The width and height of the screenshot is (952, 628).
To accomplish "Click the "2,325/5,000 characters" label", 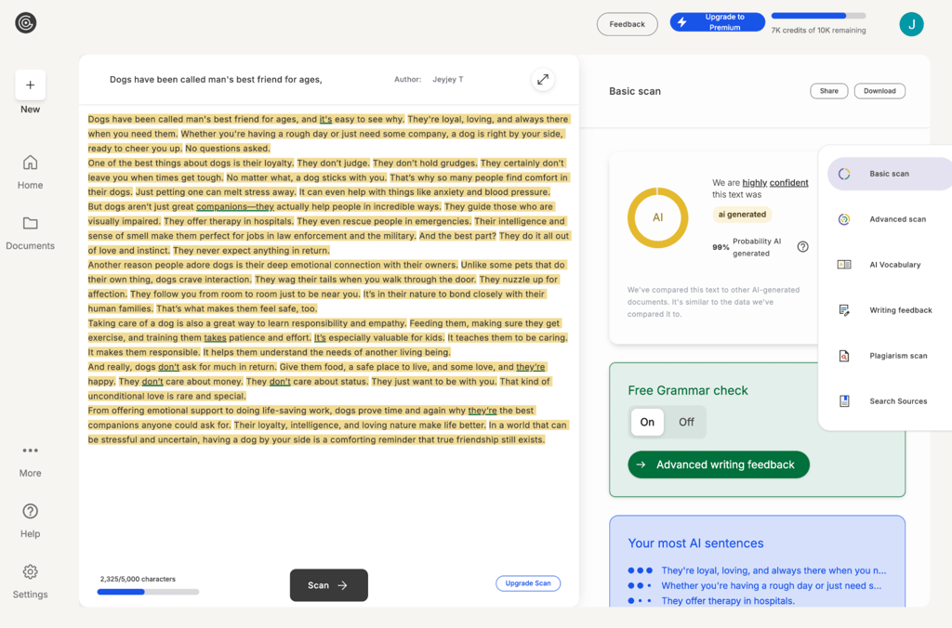I will pos(138,579).
